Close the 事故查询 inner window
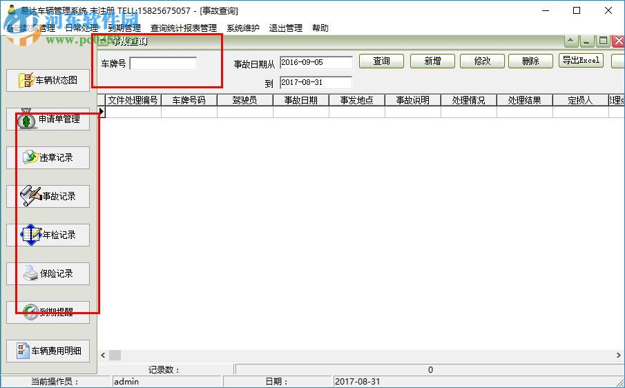625x388 pixels. [619, 41]
